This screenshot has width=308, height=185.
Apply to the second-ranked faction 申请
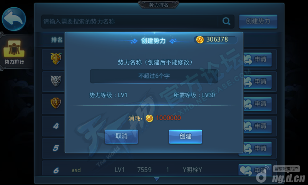258,82
